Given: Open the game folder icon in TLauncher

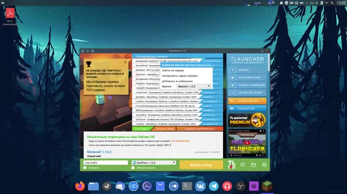Looking at the screenshot, I should click(254, 165).
